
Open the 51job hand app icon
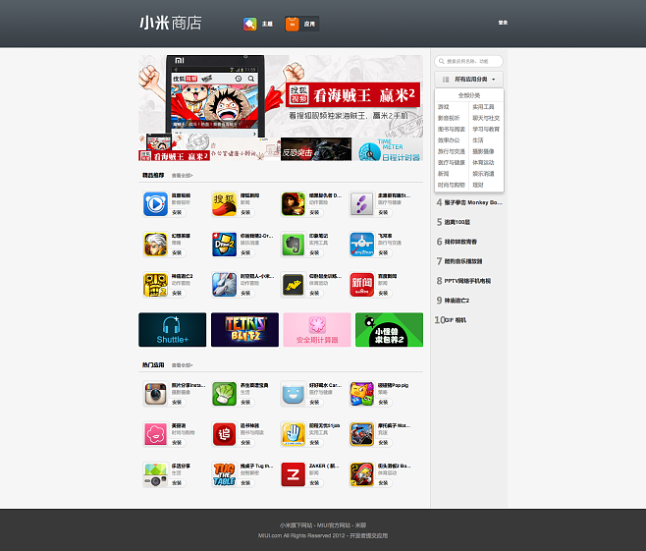pos(293,434)
